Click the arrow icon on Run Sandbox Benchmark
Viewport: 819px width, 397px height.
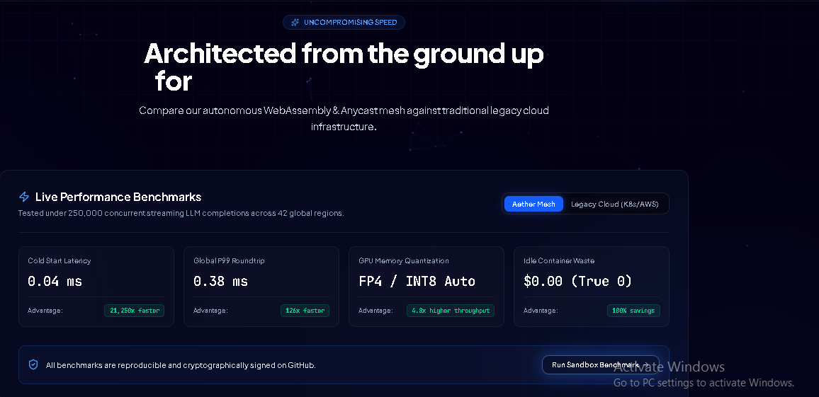[647, 364]
